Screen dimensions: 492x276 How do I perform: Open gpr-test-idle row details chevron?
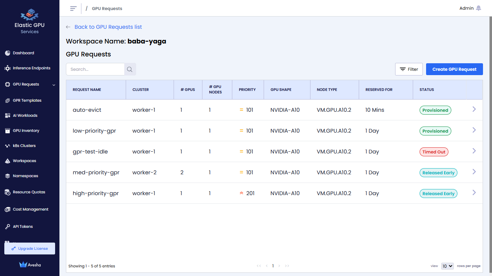474,151
